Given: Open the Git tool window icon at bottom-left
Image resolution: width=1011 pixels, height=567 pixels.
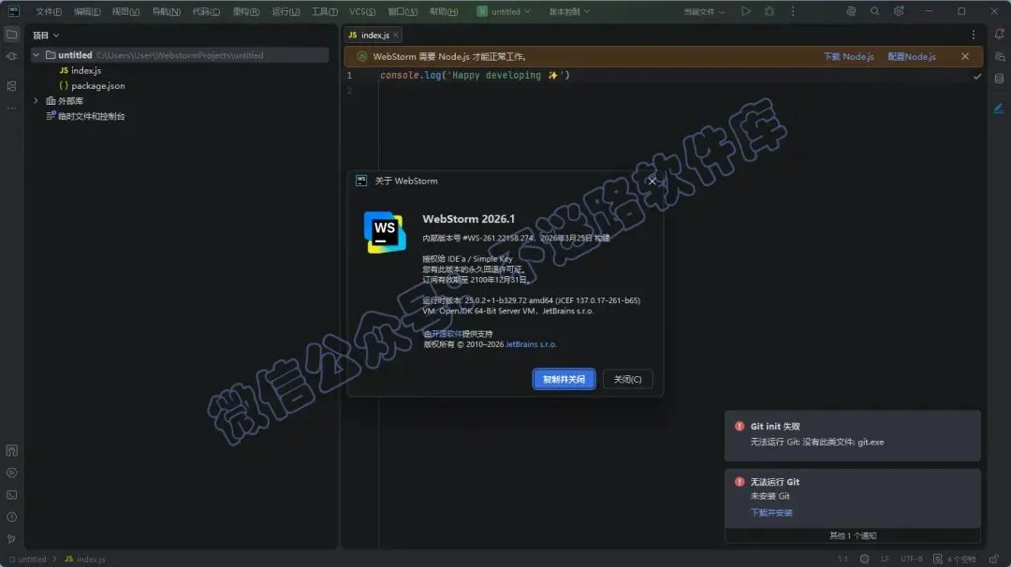Looking at the screenshot, I should pyautogui.click(x=11, y=539).
